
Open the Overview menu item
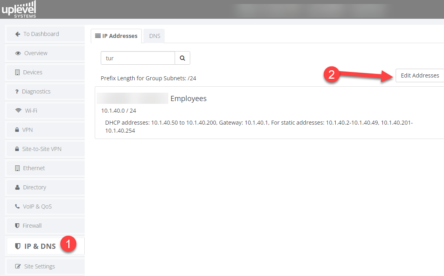click(46, 53)
